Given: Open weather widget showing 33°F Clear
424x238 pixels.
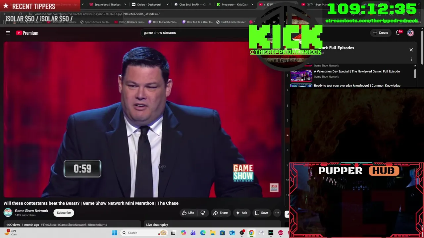Looking at the screenshot, I should [11, 233].
